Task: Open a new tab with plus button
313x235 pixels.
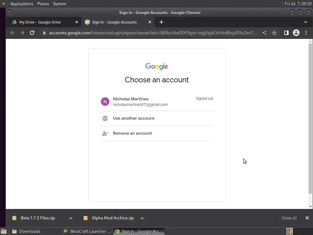Action: click(x=161, y=22)
